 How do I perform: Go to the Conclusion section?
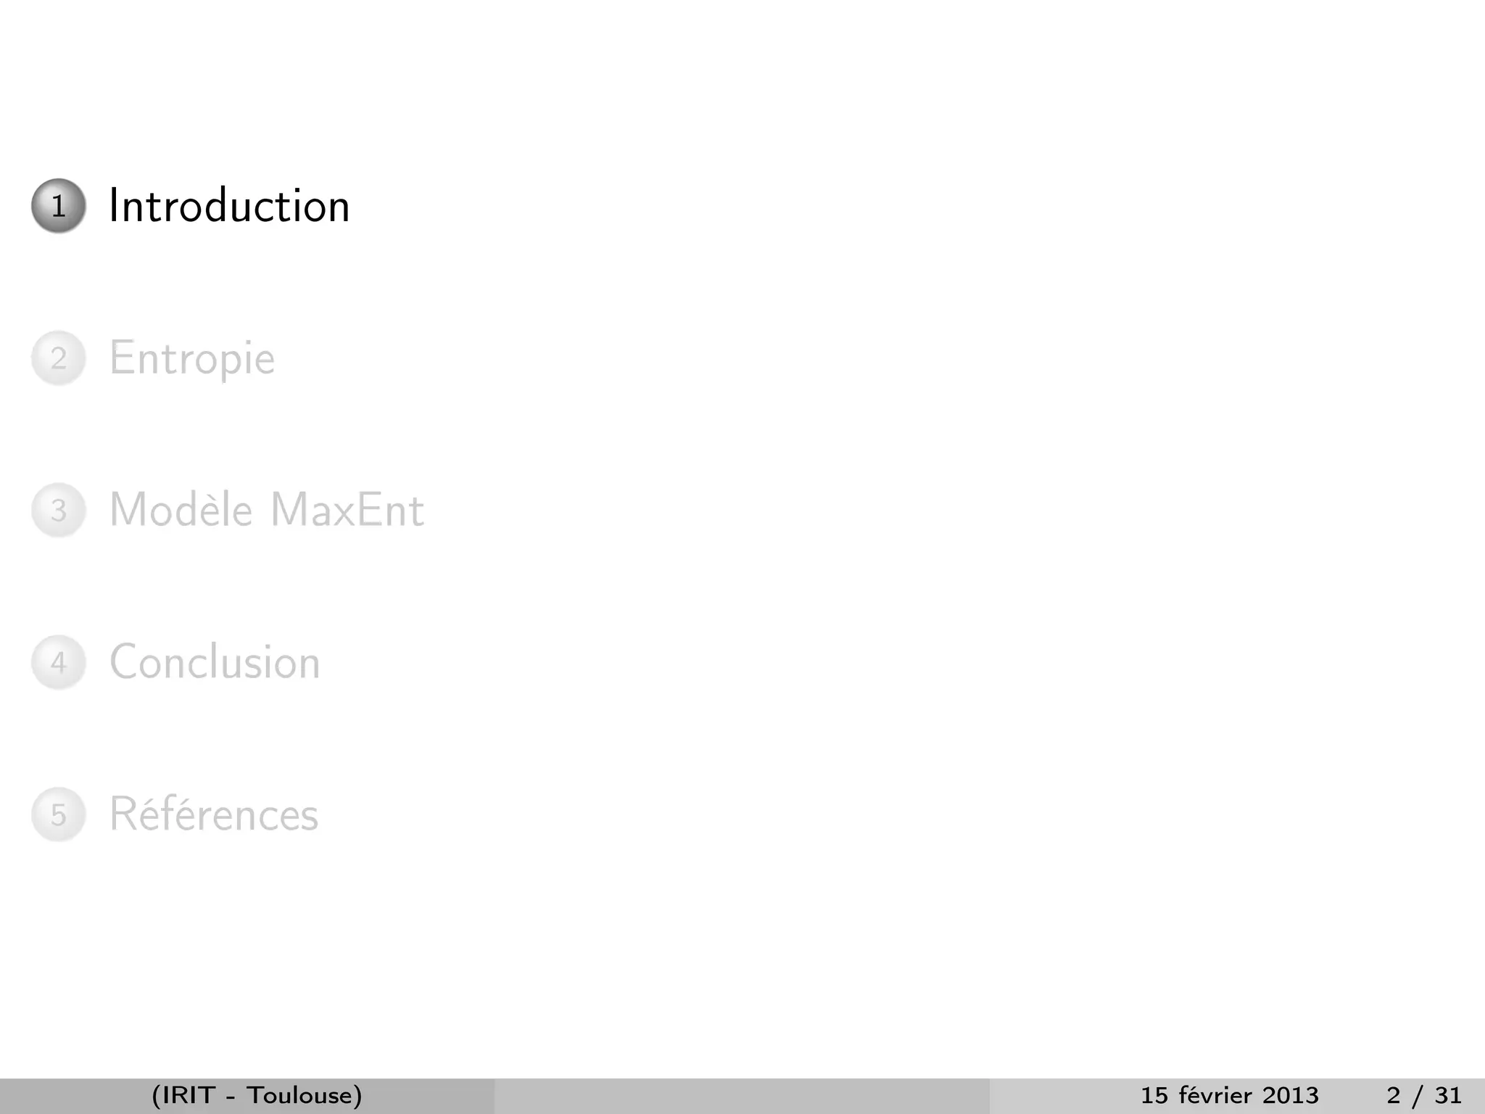tap(215, 662)
